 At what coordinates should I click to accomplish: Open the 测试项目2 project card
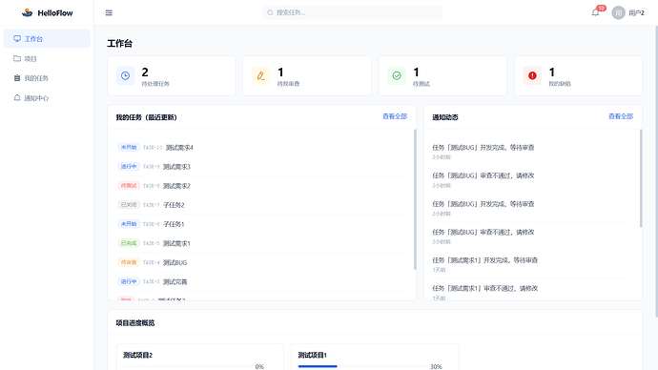coord(199,357)
